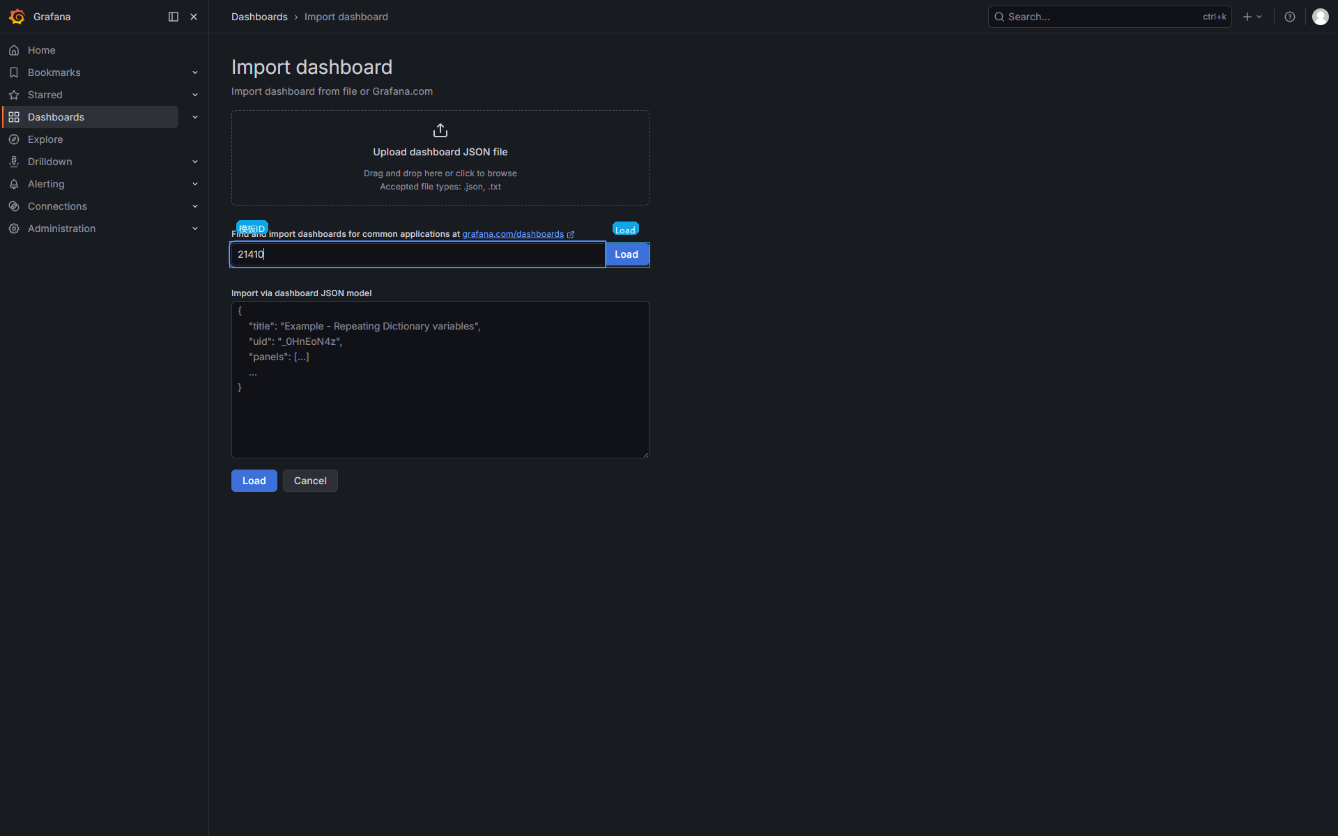Click the Drilldown icon
The image size is (1338, 836).
(x=14, y=162)
